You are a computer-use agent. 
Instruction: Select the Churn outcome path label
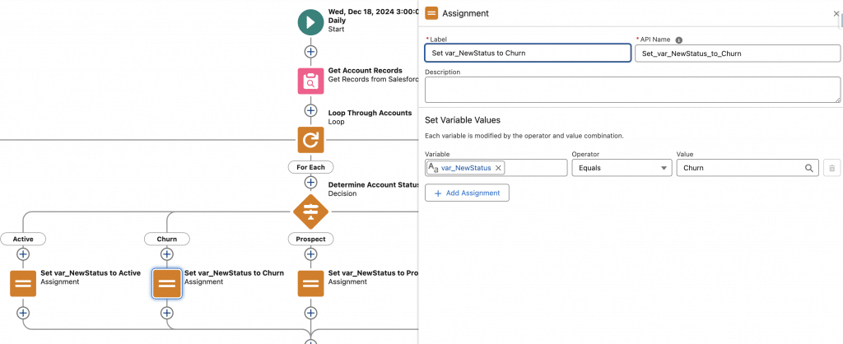167,239
